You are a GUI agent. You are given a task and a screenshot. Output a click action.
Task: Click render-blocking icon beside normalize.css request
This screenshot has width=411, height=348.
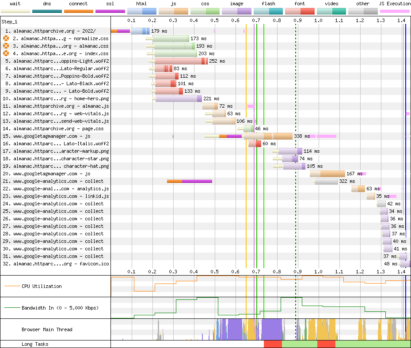(x=6, y=38)
